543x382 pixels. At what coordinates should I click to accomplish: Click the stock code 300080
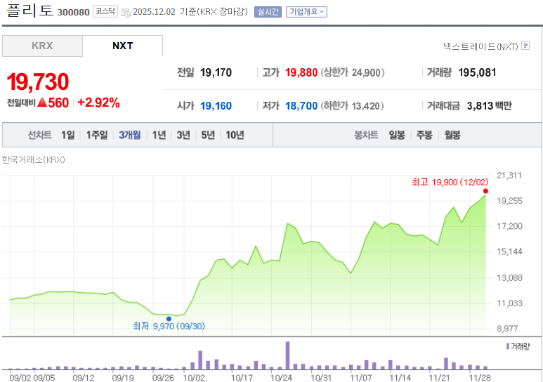point(74,13)
